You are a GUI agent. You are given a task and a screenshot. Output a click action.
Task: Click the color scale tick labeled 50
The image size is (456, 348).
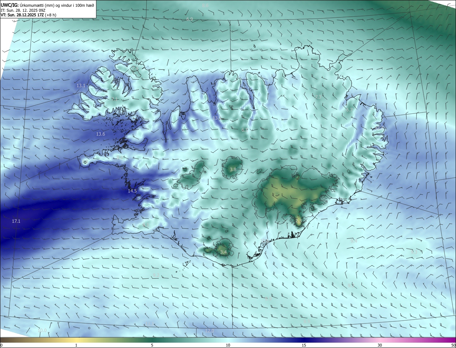[x=453, y=345]
